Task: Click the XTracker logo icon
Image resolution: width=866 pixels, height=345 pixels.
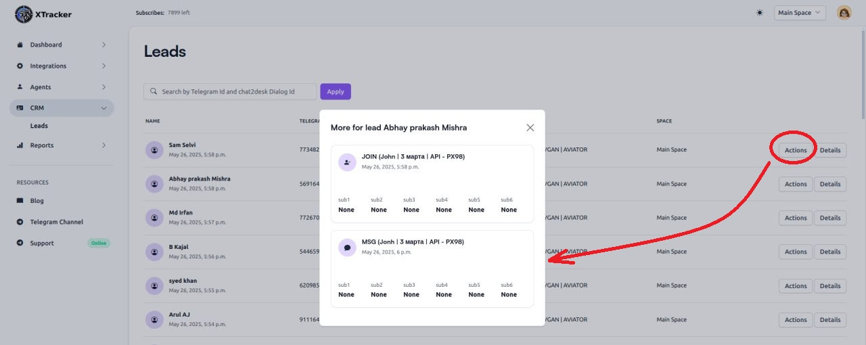Action: [x=24, y=14]
